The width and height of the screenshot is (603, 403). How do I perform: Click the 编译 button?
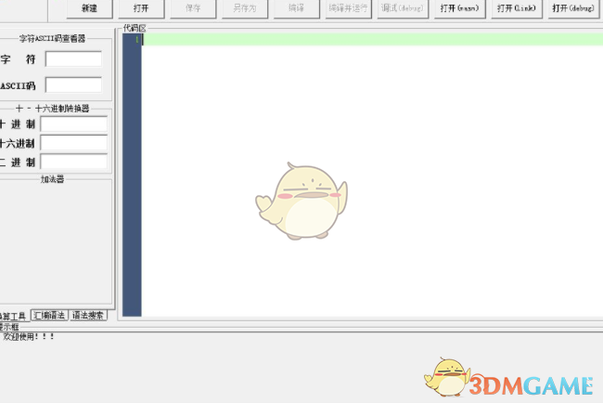(x=297, y=8)
